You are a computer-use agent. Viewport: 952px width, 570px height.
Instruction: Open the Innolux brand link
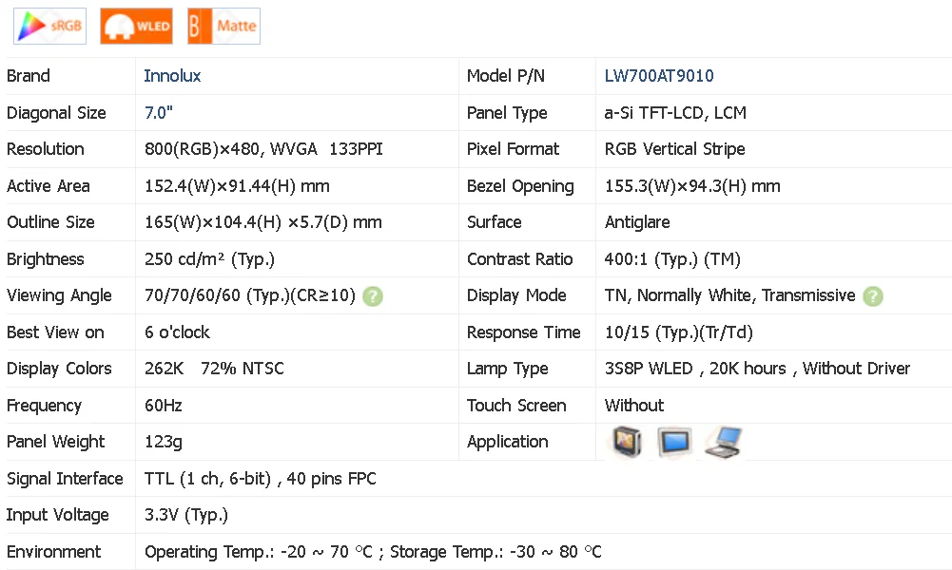coord(172,76)
